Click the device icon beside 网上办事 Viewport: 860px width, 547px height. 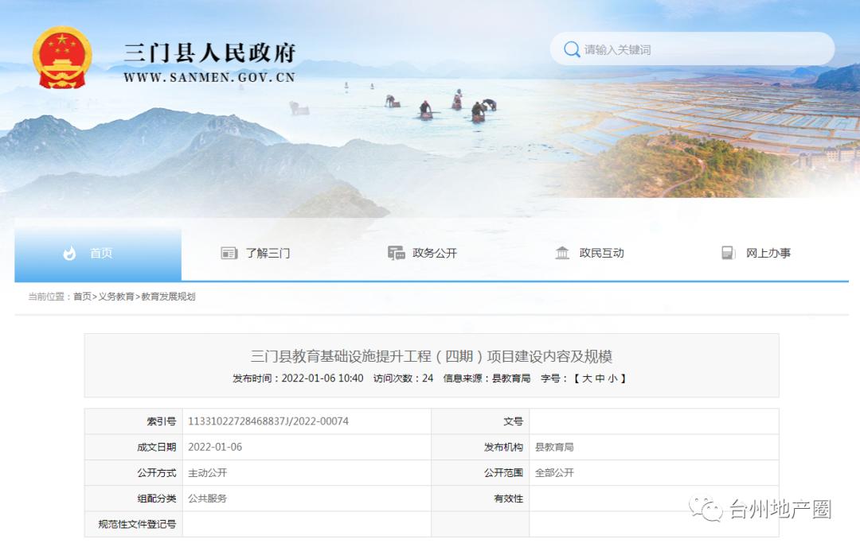pos(728,254)
